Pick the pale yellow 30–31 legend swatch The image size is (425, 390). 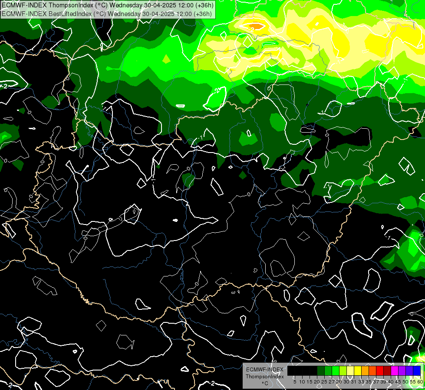click(350, 370)
